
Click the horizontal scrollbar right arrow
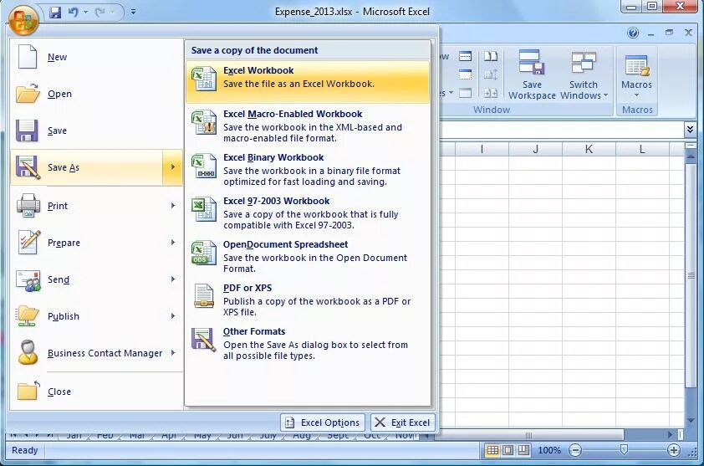pos(671,434)
